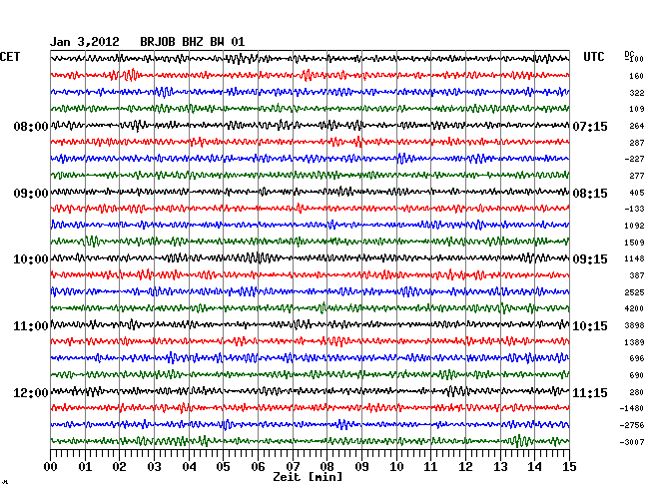This screenshot has width=649, height=493.
Task: Click the 07:15 UTC time label
Action: (x=590, y=127)
